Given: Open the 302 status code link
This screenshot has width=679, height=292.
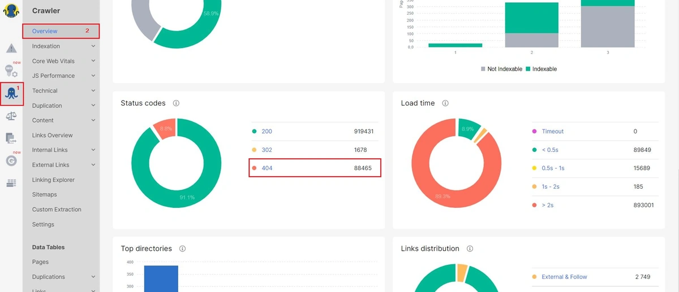Looking at the screenshot, I should click(x=267, y=150).
